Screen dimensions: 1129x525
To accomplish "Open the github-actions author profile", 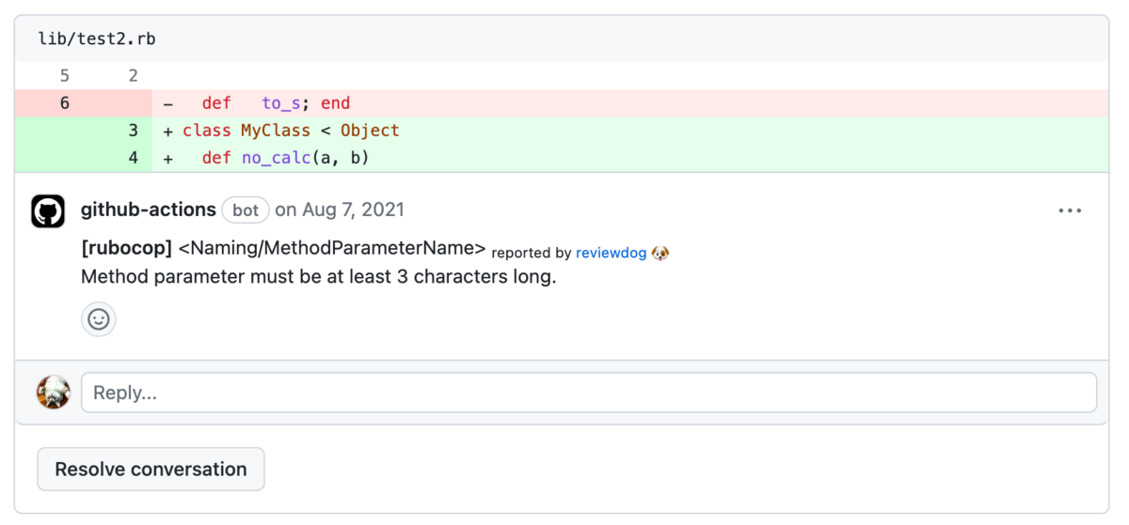I will pyautogui.click(x=149, y=209).
